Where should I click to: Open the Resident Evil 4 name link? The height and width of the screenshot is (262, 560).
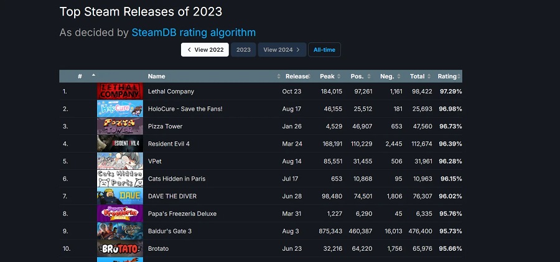click(169, 144)
